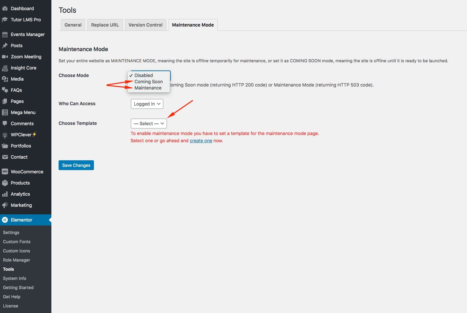The width and height of the screenshot is (467, 313).
Task: Open the Who Can Access dropdown
Action: click(x=147, y=104)
